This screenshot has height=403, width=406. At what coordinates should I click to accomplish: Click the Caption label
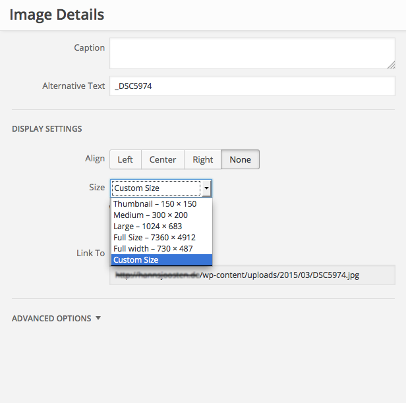[x=90, y=47]
